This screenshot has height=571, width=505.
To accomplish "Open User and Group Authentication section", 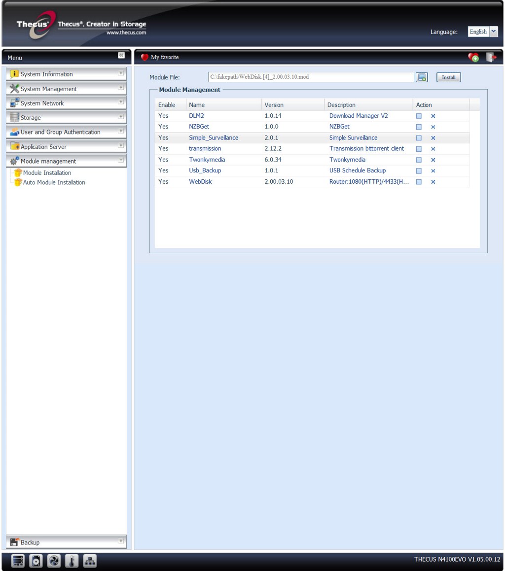I will [66, 132].
